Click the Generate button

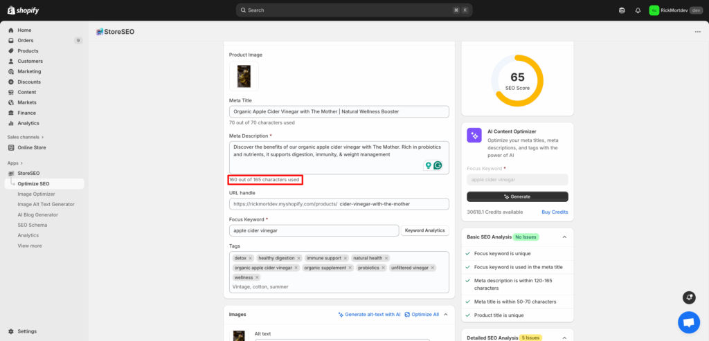[517, 196]
